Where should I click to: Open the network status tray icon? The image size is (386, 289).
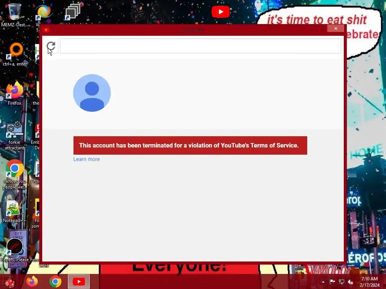pyautogui.click(x=342, y=281)
